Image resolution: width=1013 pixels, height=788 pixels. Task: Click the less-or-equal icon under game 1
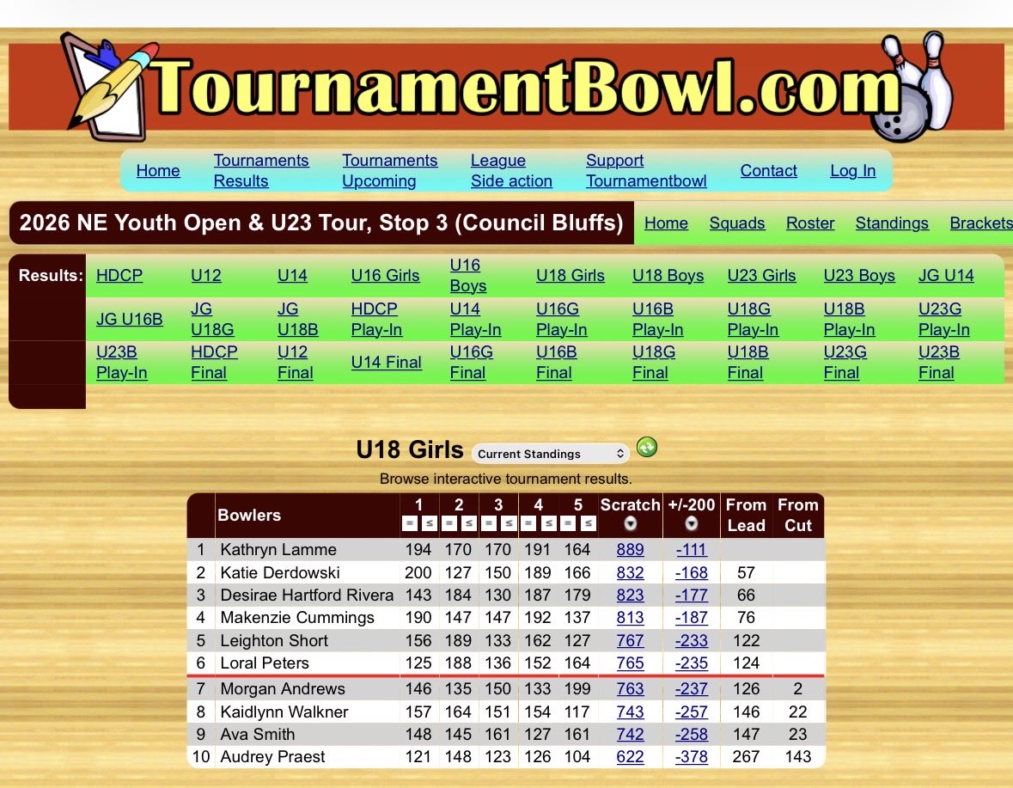click(429, 524)
